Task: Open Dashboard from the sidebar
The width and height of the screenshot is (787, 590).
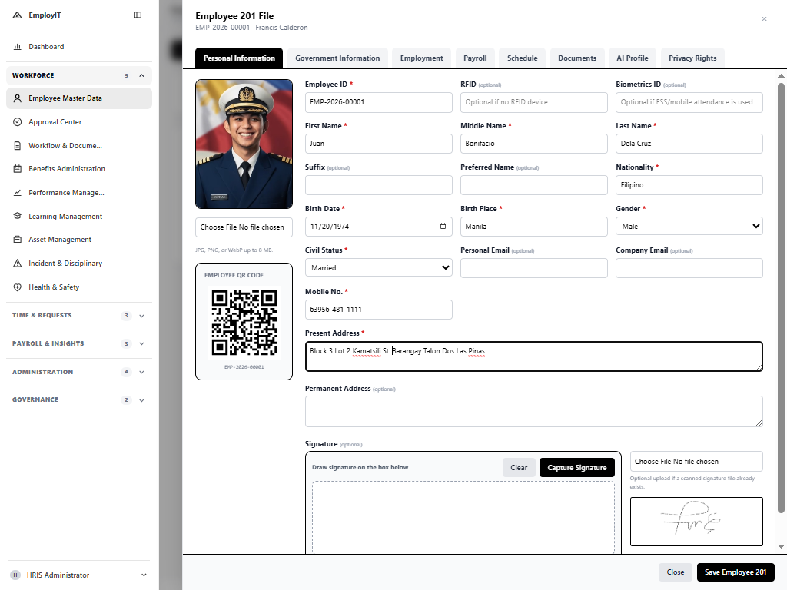Action: pyautogui.click(x=79, y=47)
